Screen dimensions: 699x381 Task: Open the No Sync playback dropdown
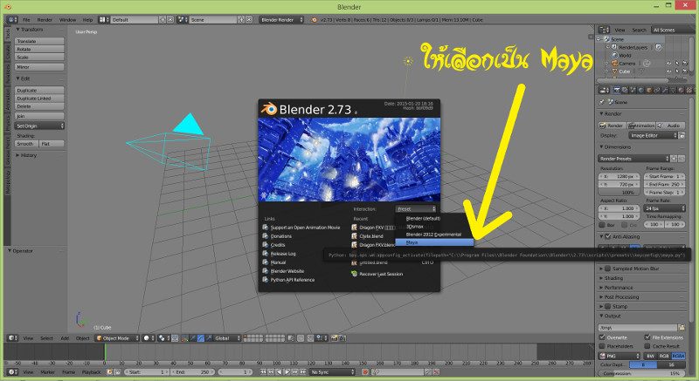pyautogui.click(x=333, y=371)
